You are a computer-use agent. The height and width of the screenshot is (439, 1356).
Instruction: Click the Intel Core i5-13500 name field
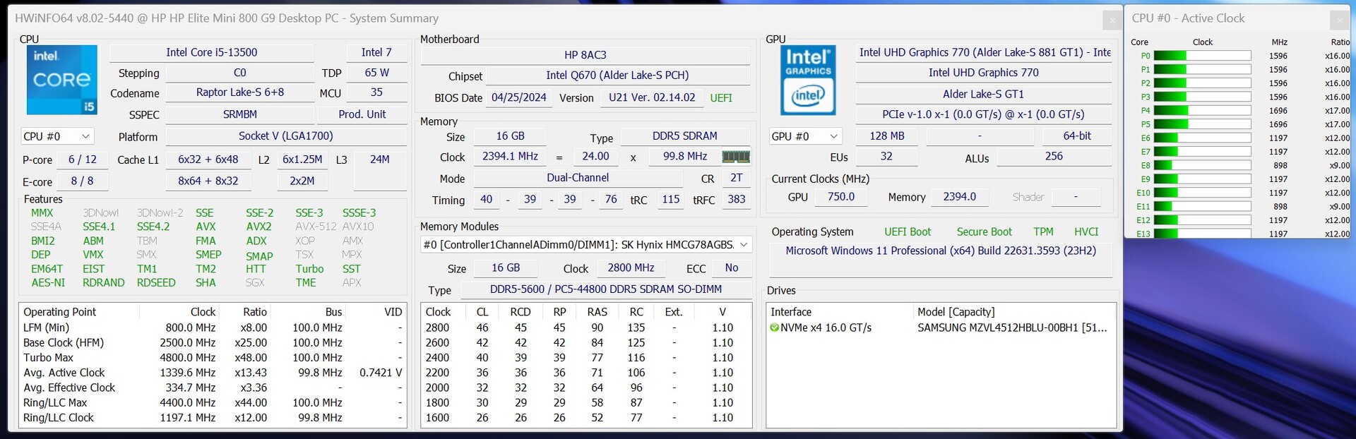pyautogui.click(x=211, y=52)
